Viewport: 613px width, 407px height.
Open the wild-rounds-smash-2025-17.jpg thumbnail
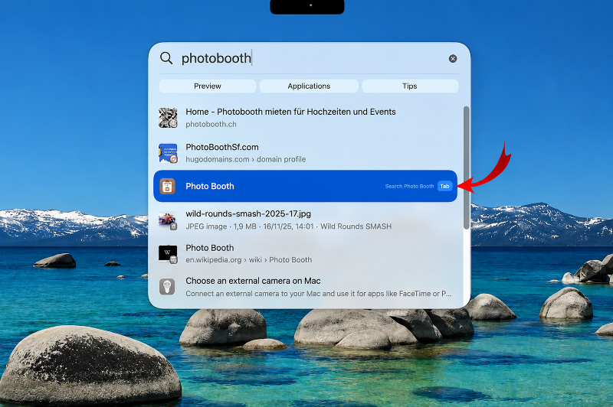click(x=168, y=220)
